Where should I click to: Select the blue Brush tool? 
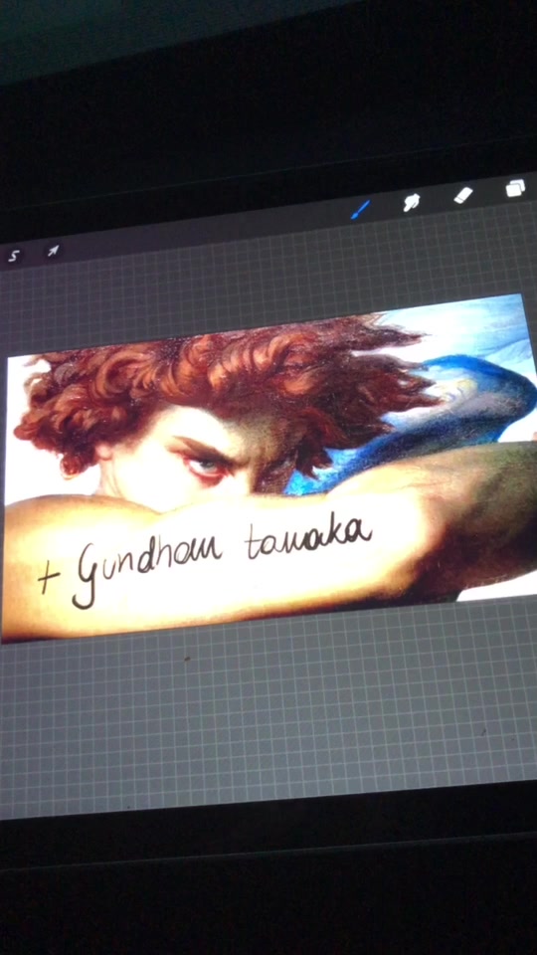(360, 210)
